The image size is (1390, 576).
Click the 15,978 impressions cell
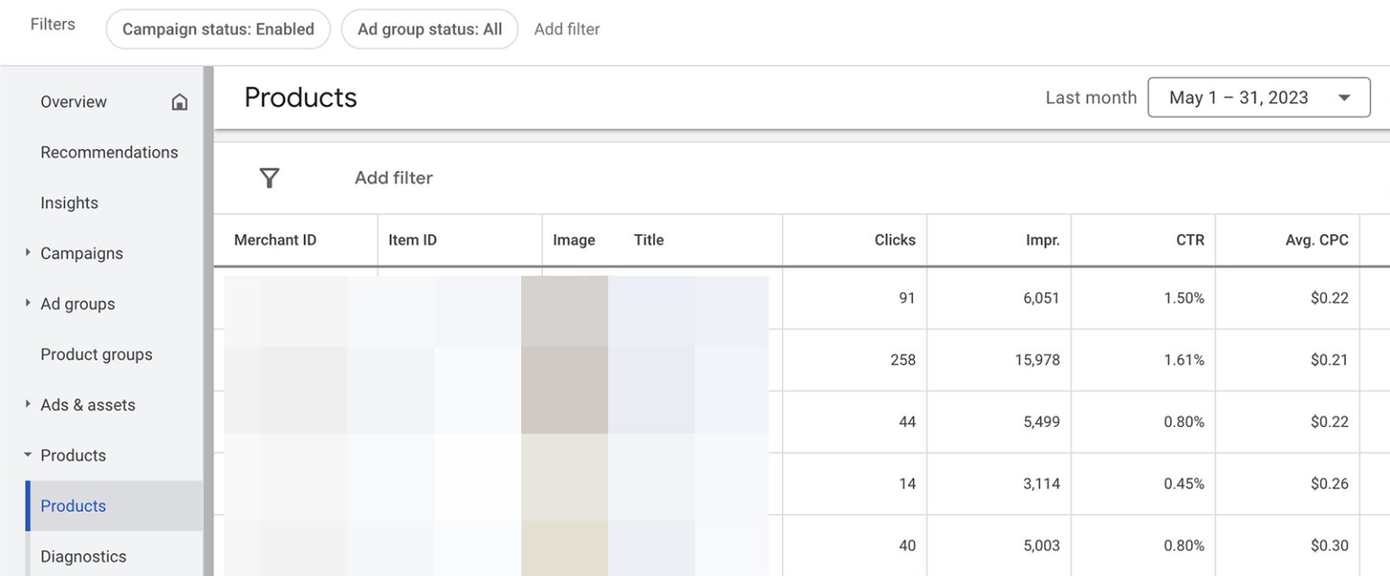tap(999, 360)
